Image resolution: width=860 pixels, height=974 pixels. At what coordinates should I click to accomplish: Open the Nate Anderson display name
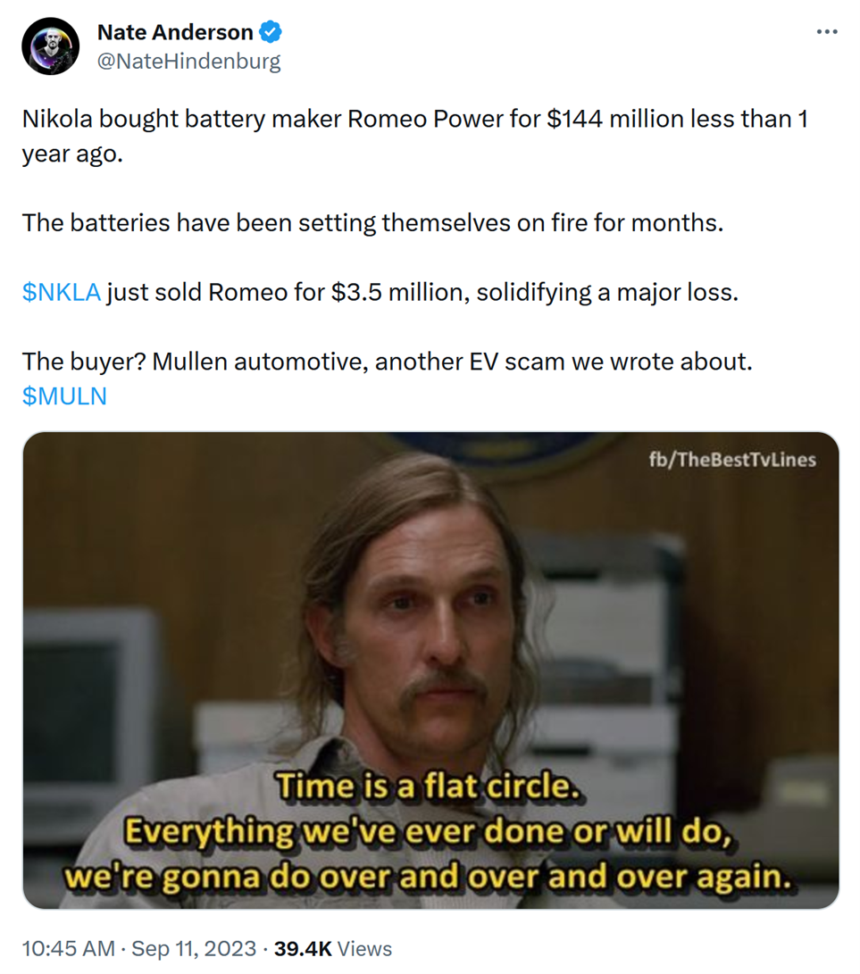(x=175, y=31)
